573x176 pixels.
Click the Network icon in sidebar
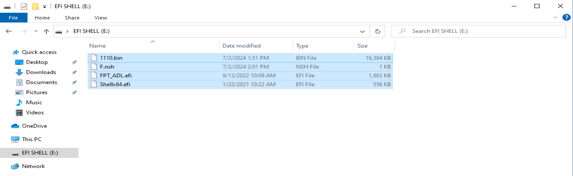click(x=15, y=166)
